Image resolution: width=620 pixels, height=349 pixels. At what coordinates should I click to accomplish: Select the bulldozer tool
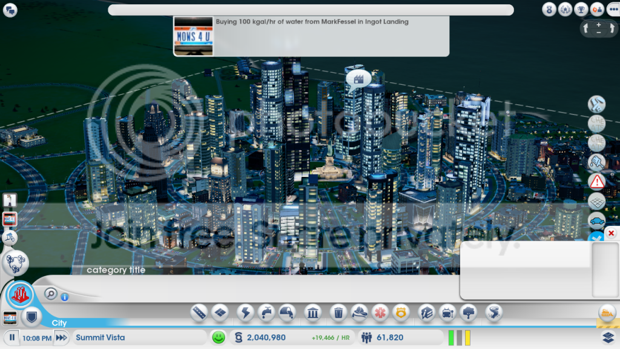click(x=607, y=313)
